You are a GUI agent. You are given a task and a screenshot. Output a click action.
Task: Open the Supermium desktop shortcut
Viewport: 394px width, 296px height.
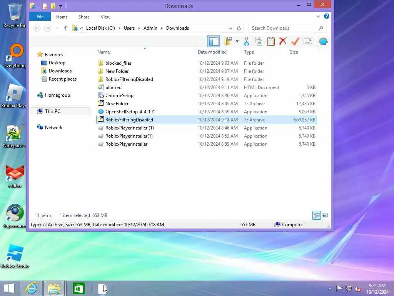15,216
